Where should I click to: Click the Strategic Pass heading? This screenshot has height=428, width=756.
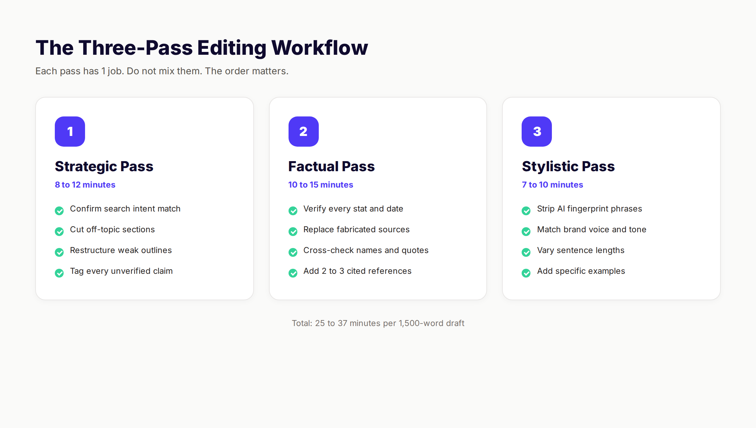click(104, 166)
